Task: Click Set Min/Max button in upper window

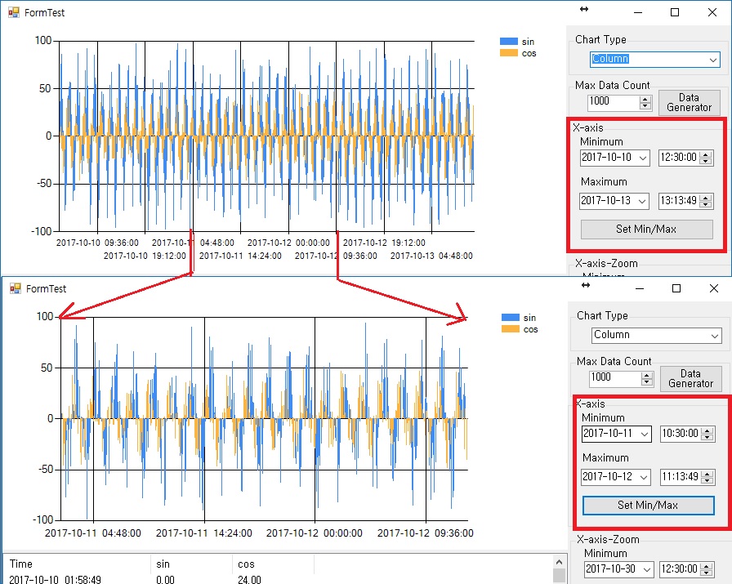Action: [x=646, y=230]
